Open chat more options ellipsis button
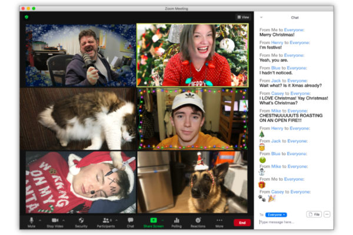This screenshot has width=353, height=235. coord(327,214)
